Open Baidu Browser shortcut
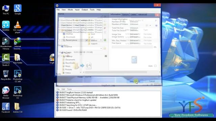Image resolution: width=216 pixels, height=121 pixels. (6, 92)
